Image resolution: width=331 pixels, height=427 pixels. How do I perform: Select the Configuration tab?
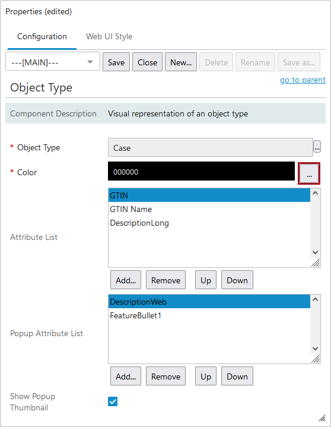pos(42,36)
